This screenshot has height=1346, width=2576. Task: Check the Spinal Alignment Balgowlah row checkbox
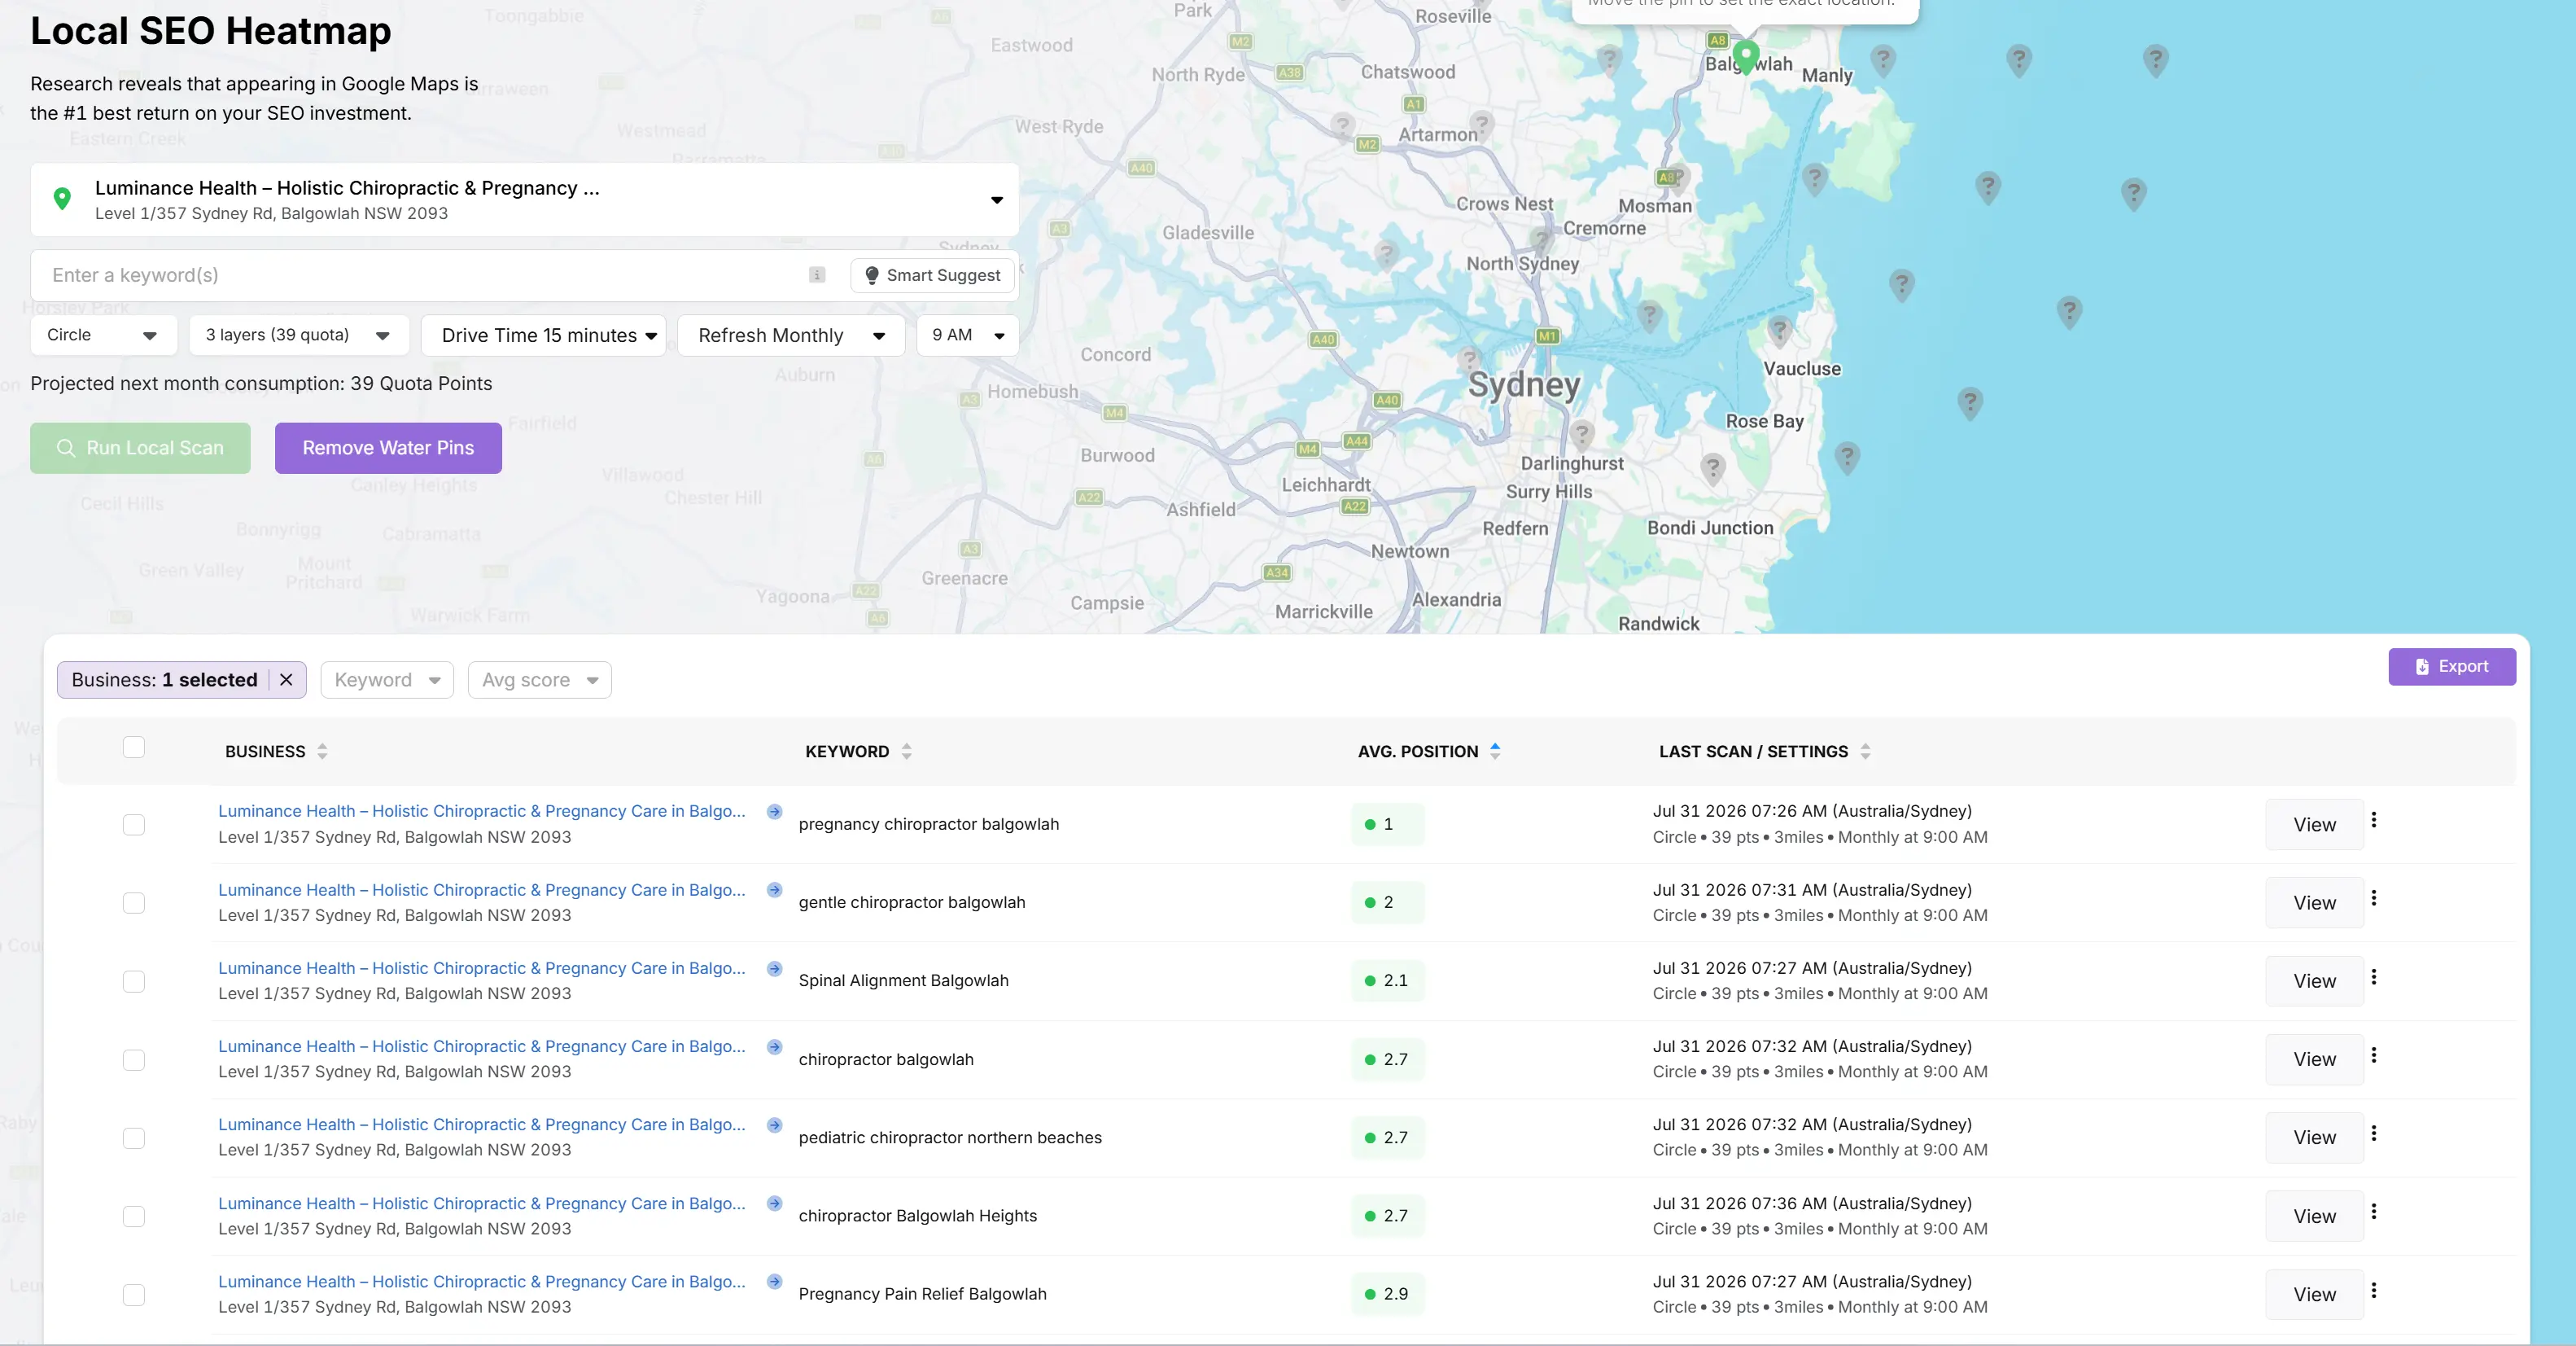pyautogui.click(x=134, y=982)
